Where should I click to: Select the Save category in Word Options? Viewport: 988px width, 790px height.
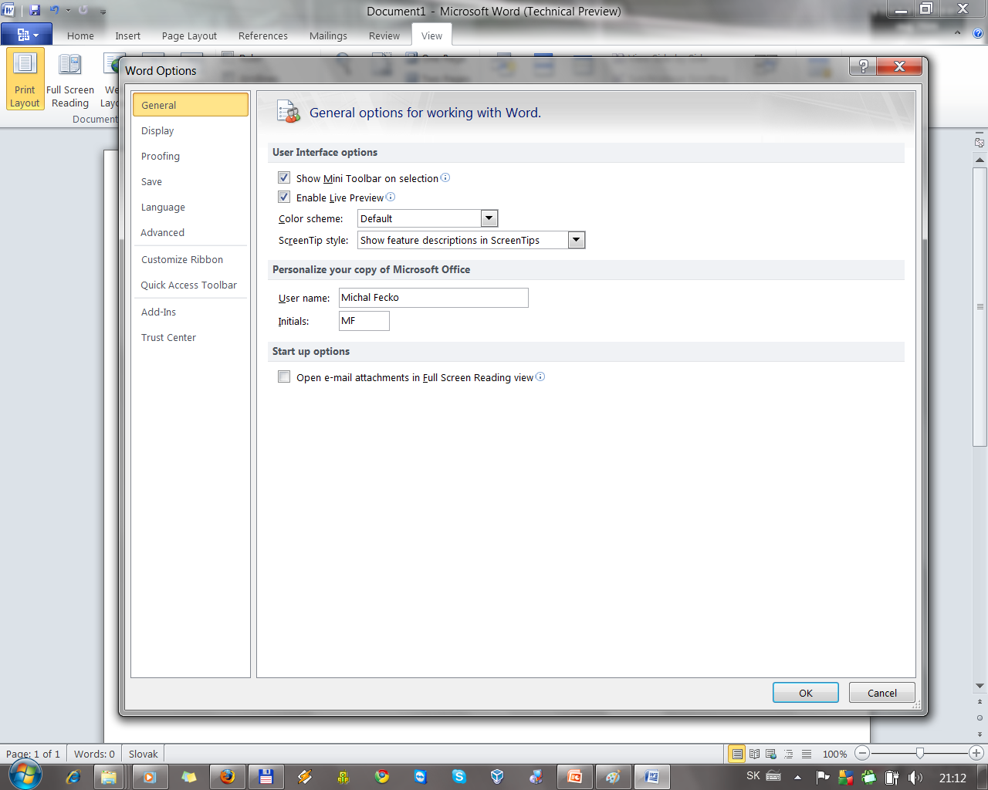[191, 181]
